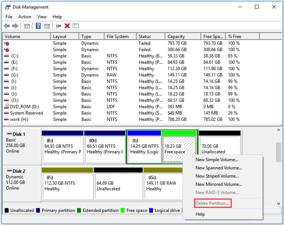This screenshot has height=225, width=284.
Task: Click the bright green Free space swatch
Action: pyautogui.click(x=123, y=210)
